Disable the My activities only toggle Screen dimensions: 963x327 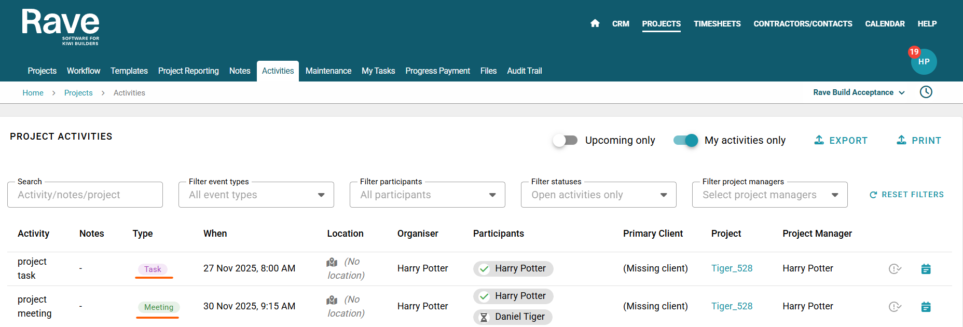[685, 140]
